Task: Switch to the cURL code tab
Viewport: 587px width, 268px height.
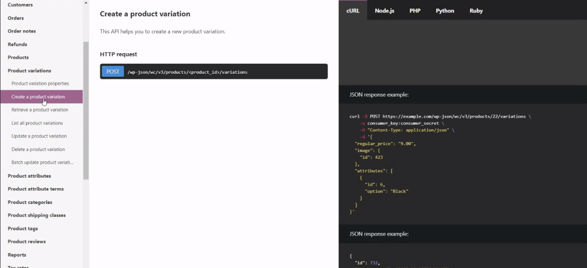Action: (353, 11)
